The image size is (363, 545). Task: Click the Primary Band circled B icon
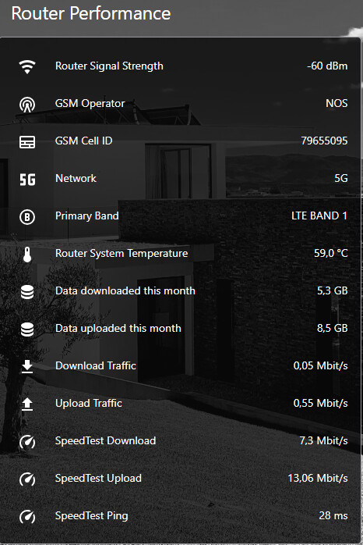coord(27,217)
